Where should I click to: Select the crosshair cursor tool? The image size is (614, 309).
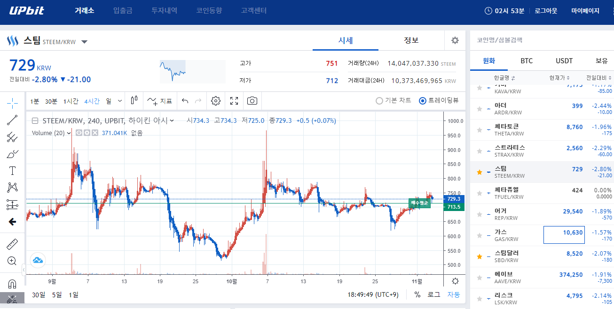[13, 103]
